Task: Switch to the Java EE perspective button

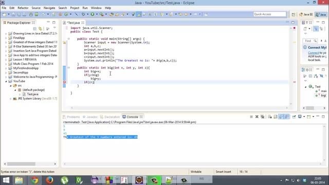Action: pyautogui.click(x=306, y=14)
